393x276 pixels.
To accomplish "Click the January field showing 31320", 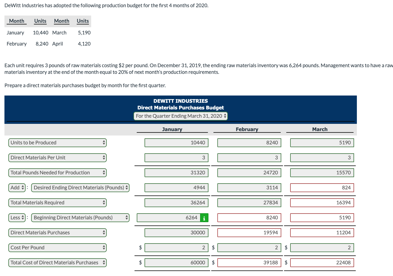I will click(x=176, y=173).
